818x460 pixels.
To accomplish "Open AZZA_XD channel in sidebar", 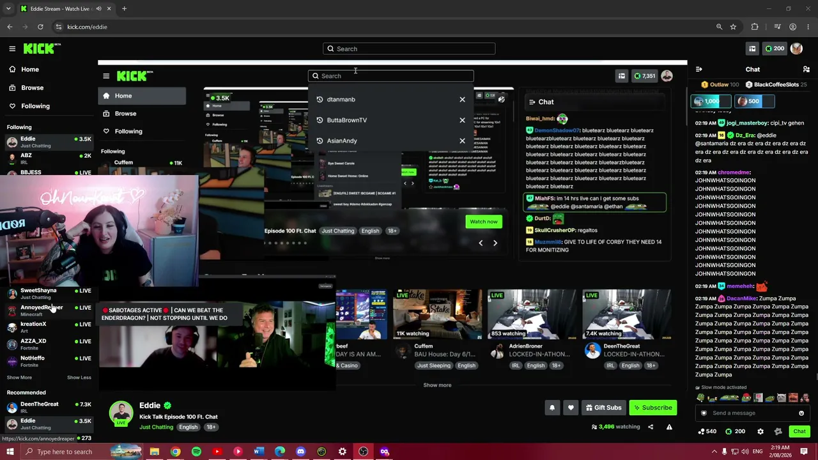I will (x=49, y=344).
